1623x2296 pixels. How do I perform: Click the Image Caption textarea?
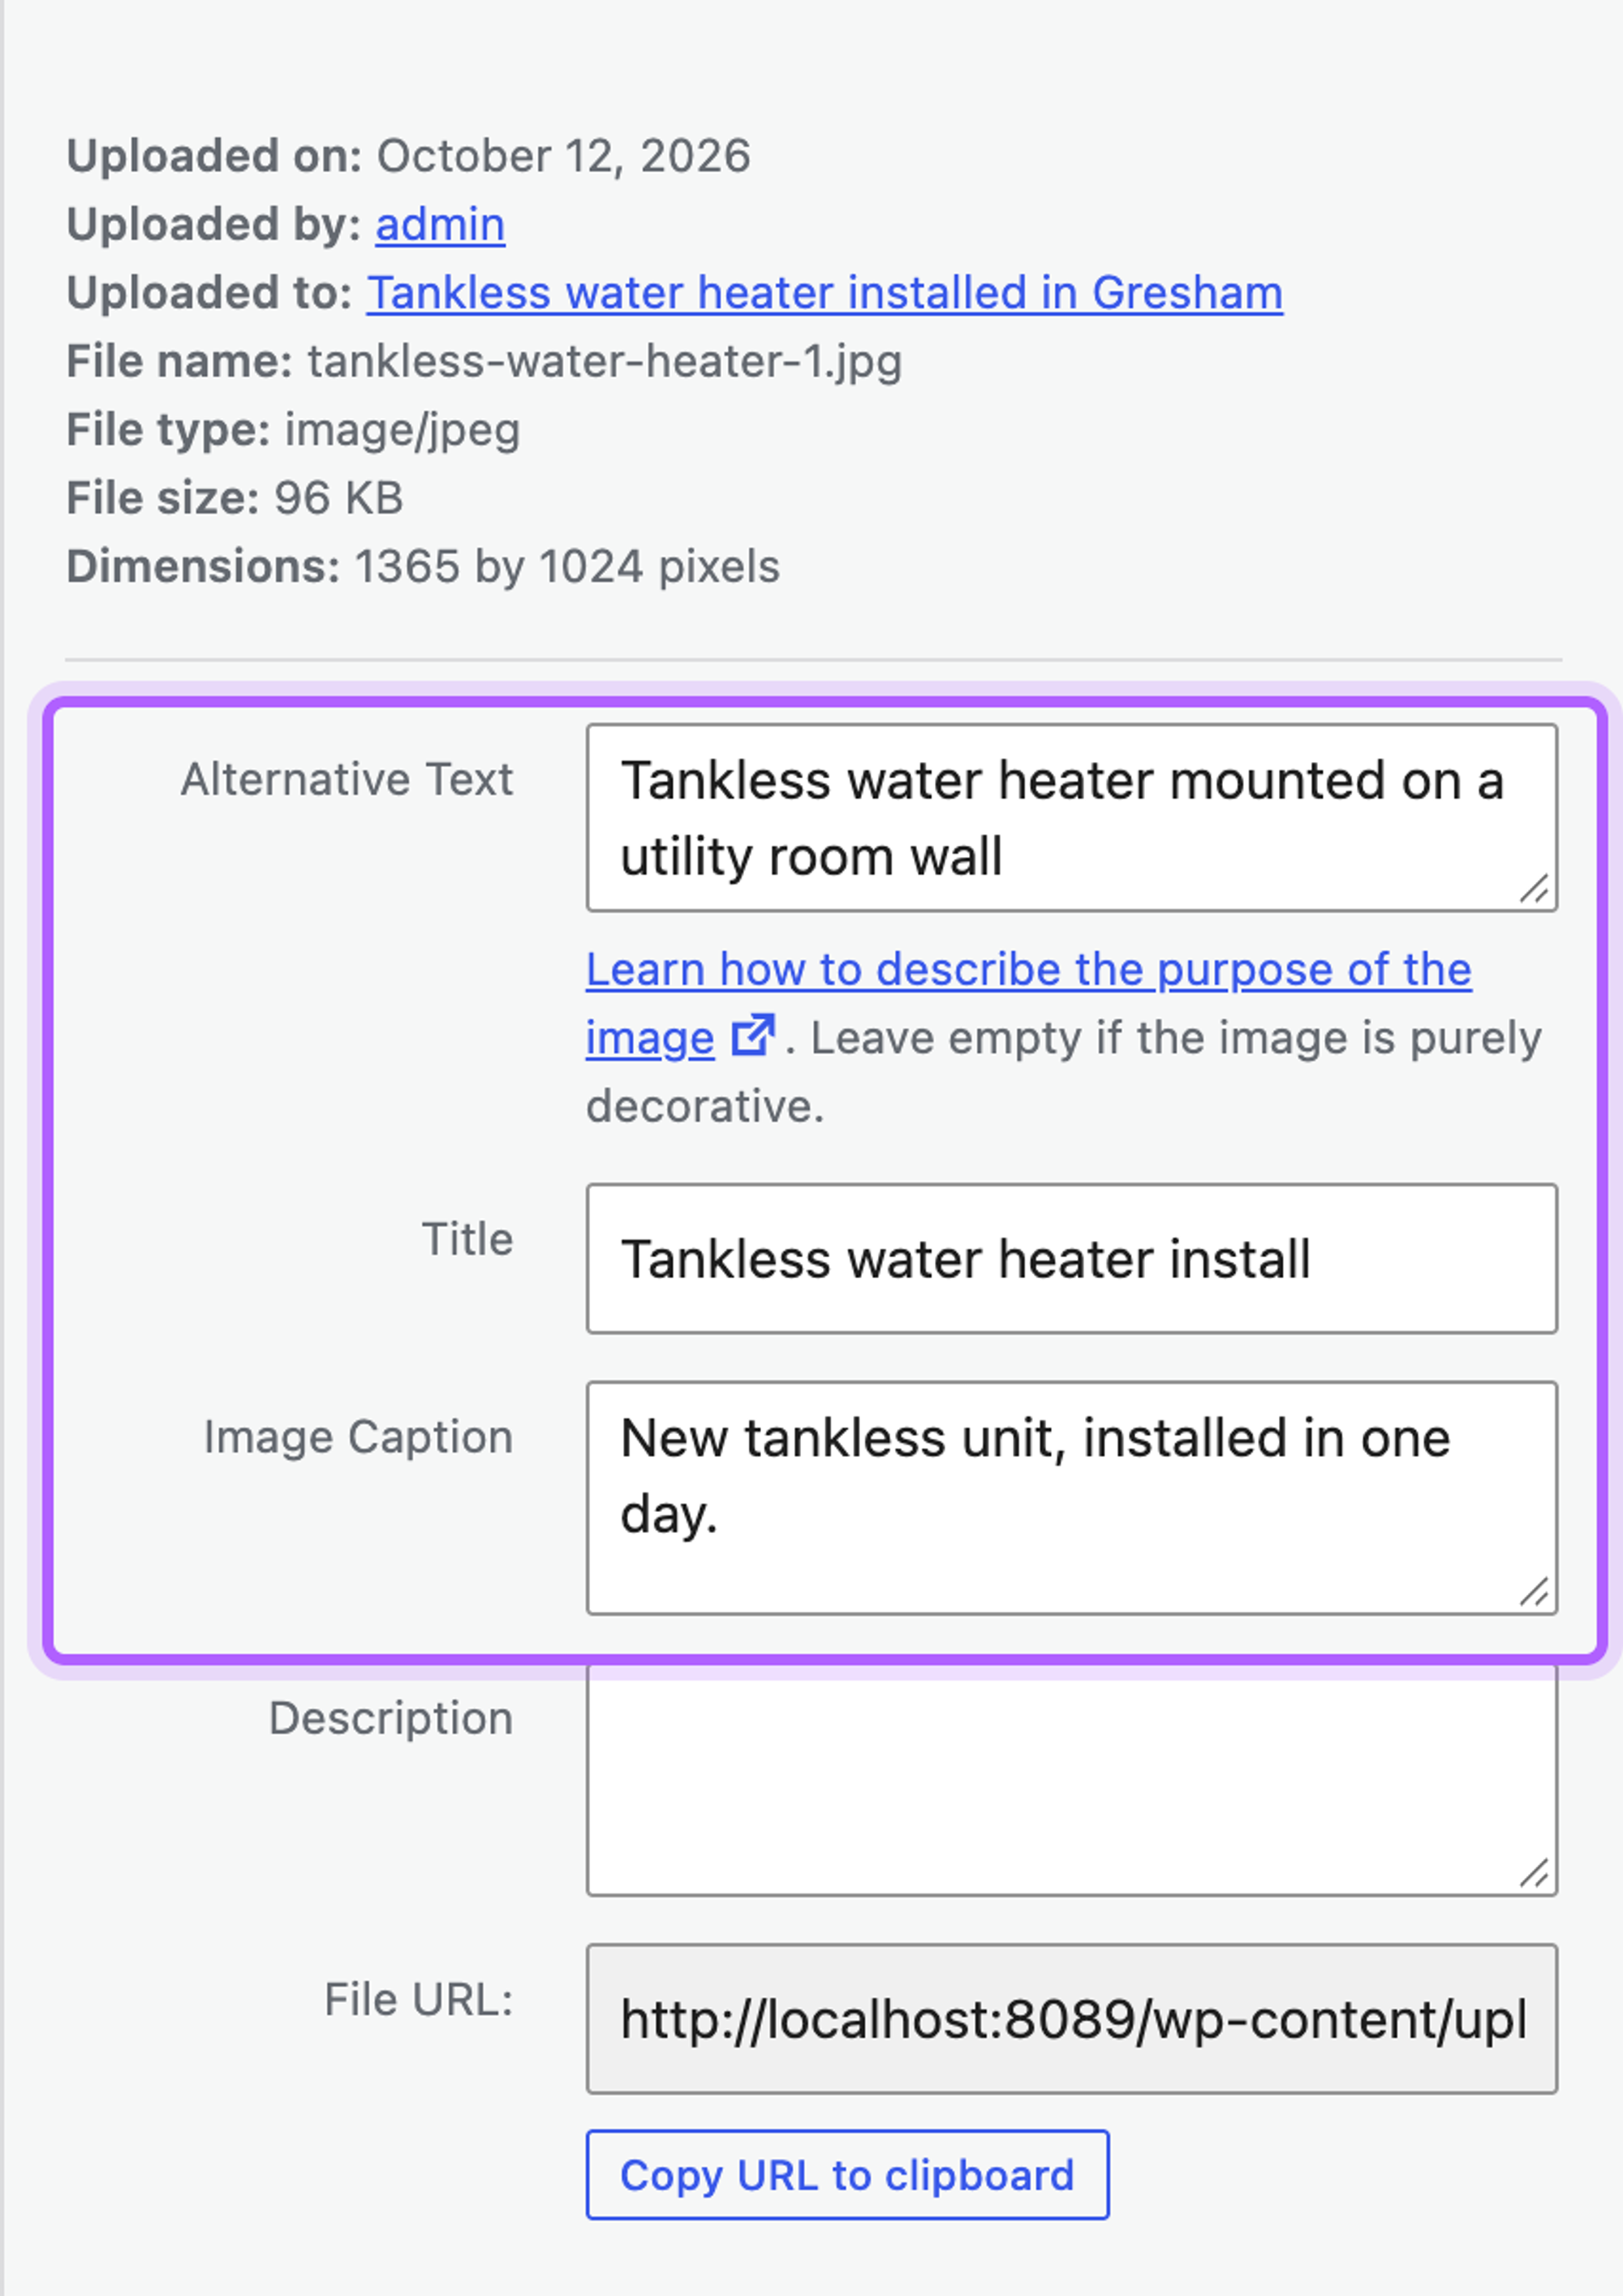click(1072, 1498)
